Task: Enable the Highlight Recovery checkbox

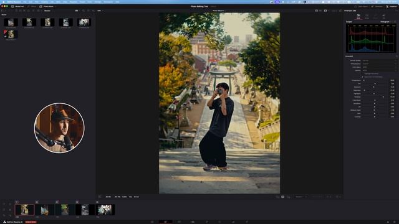Action: (363, 73)
